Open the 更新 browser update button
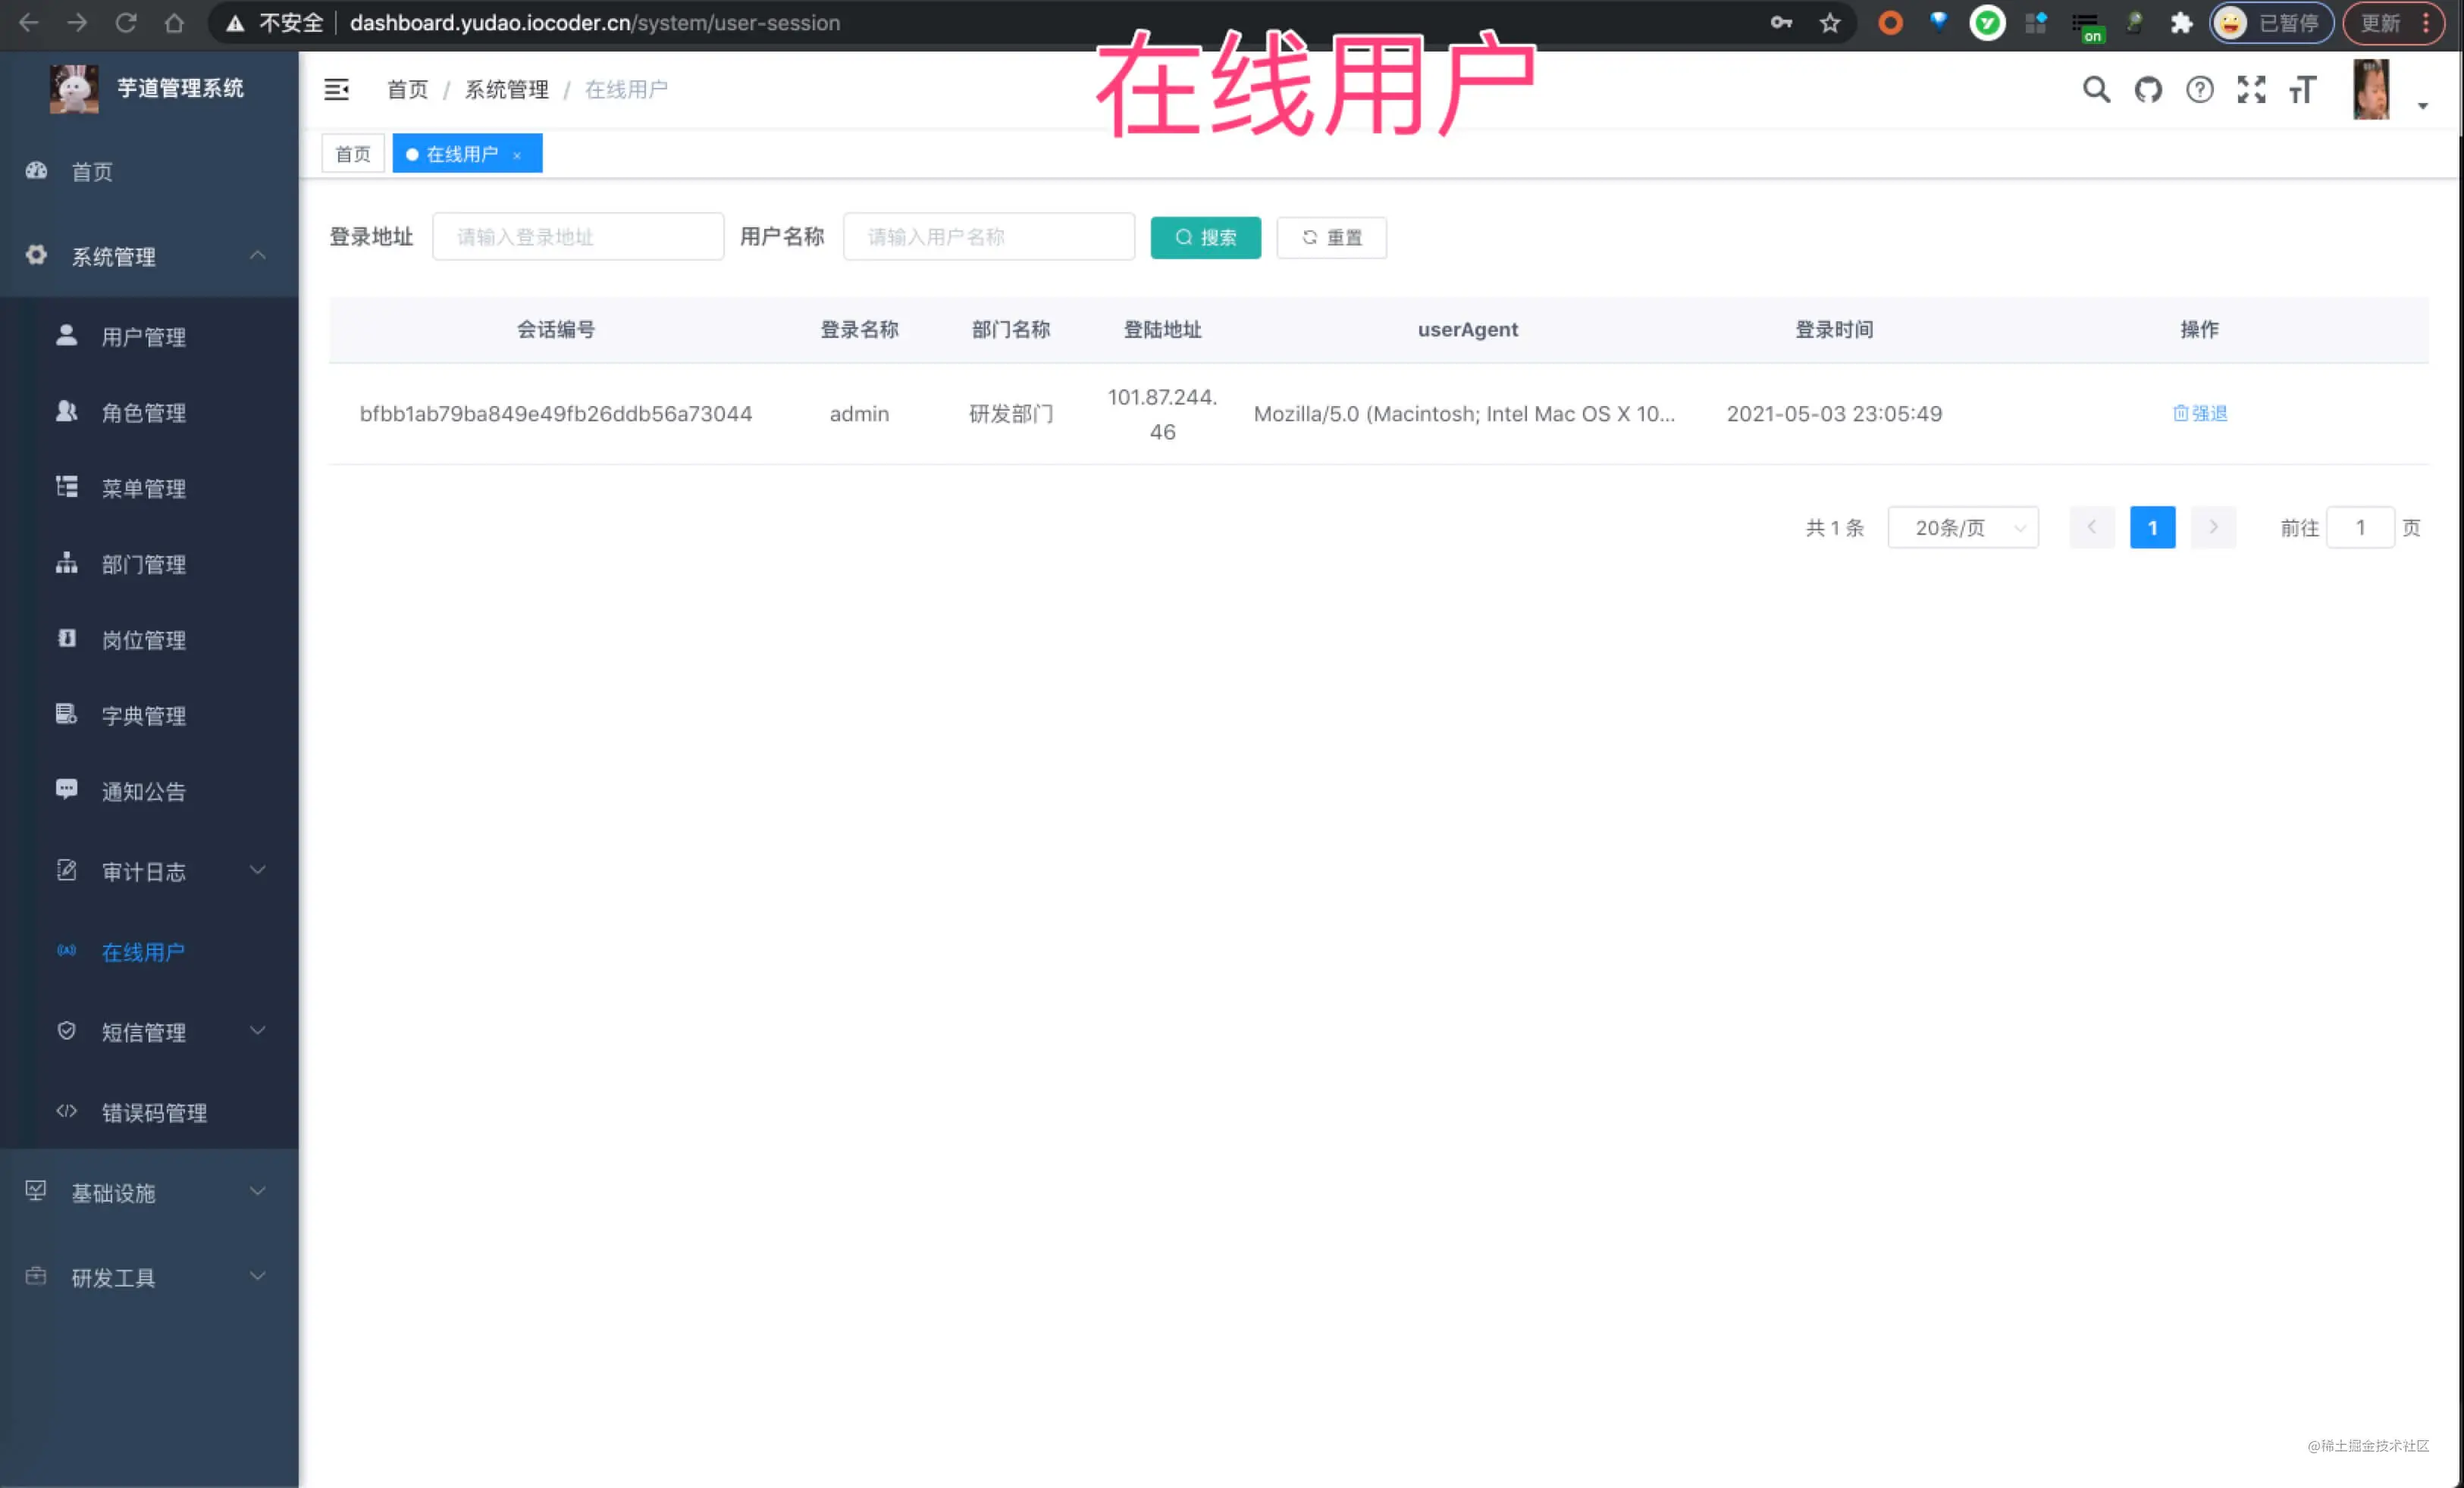 (x=2396, y=23)
